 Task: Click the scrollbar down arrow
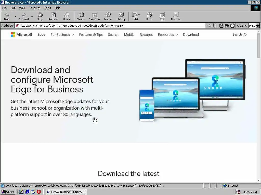[258, 180]
